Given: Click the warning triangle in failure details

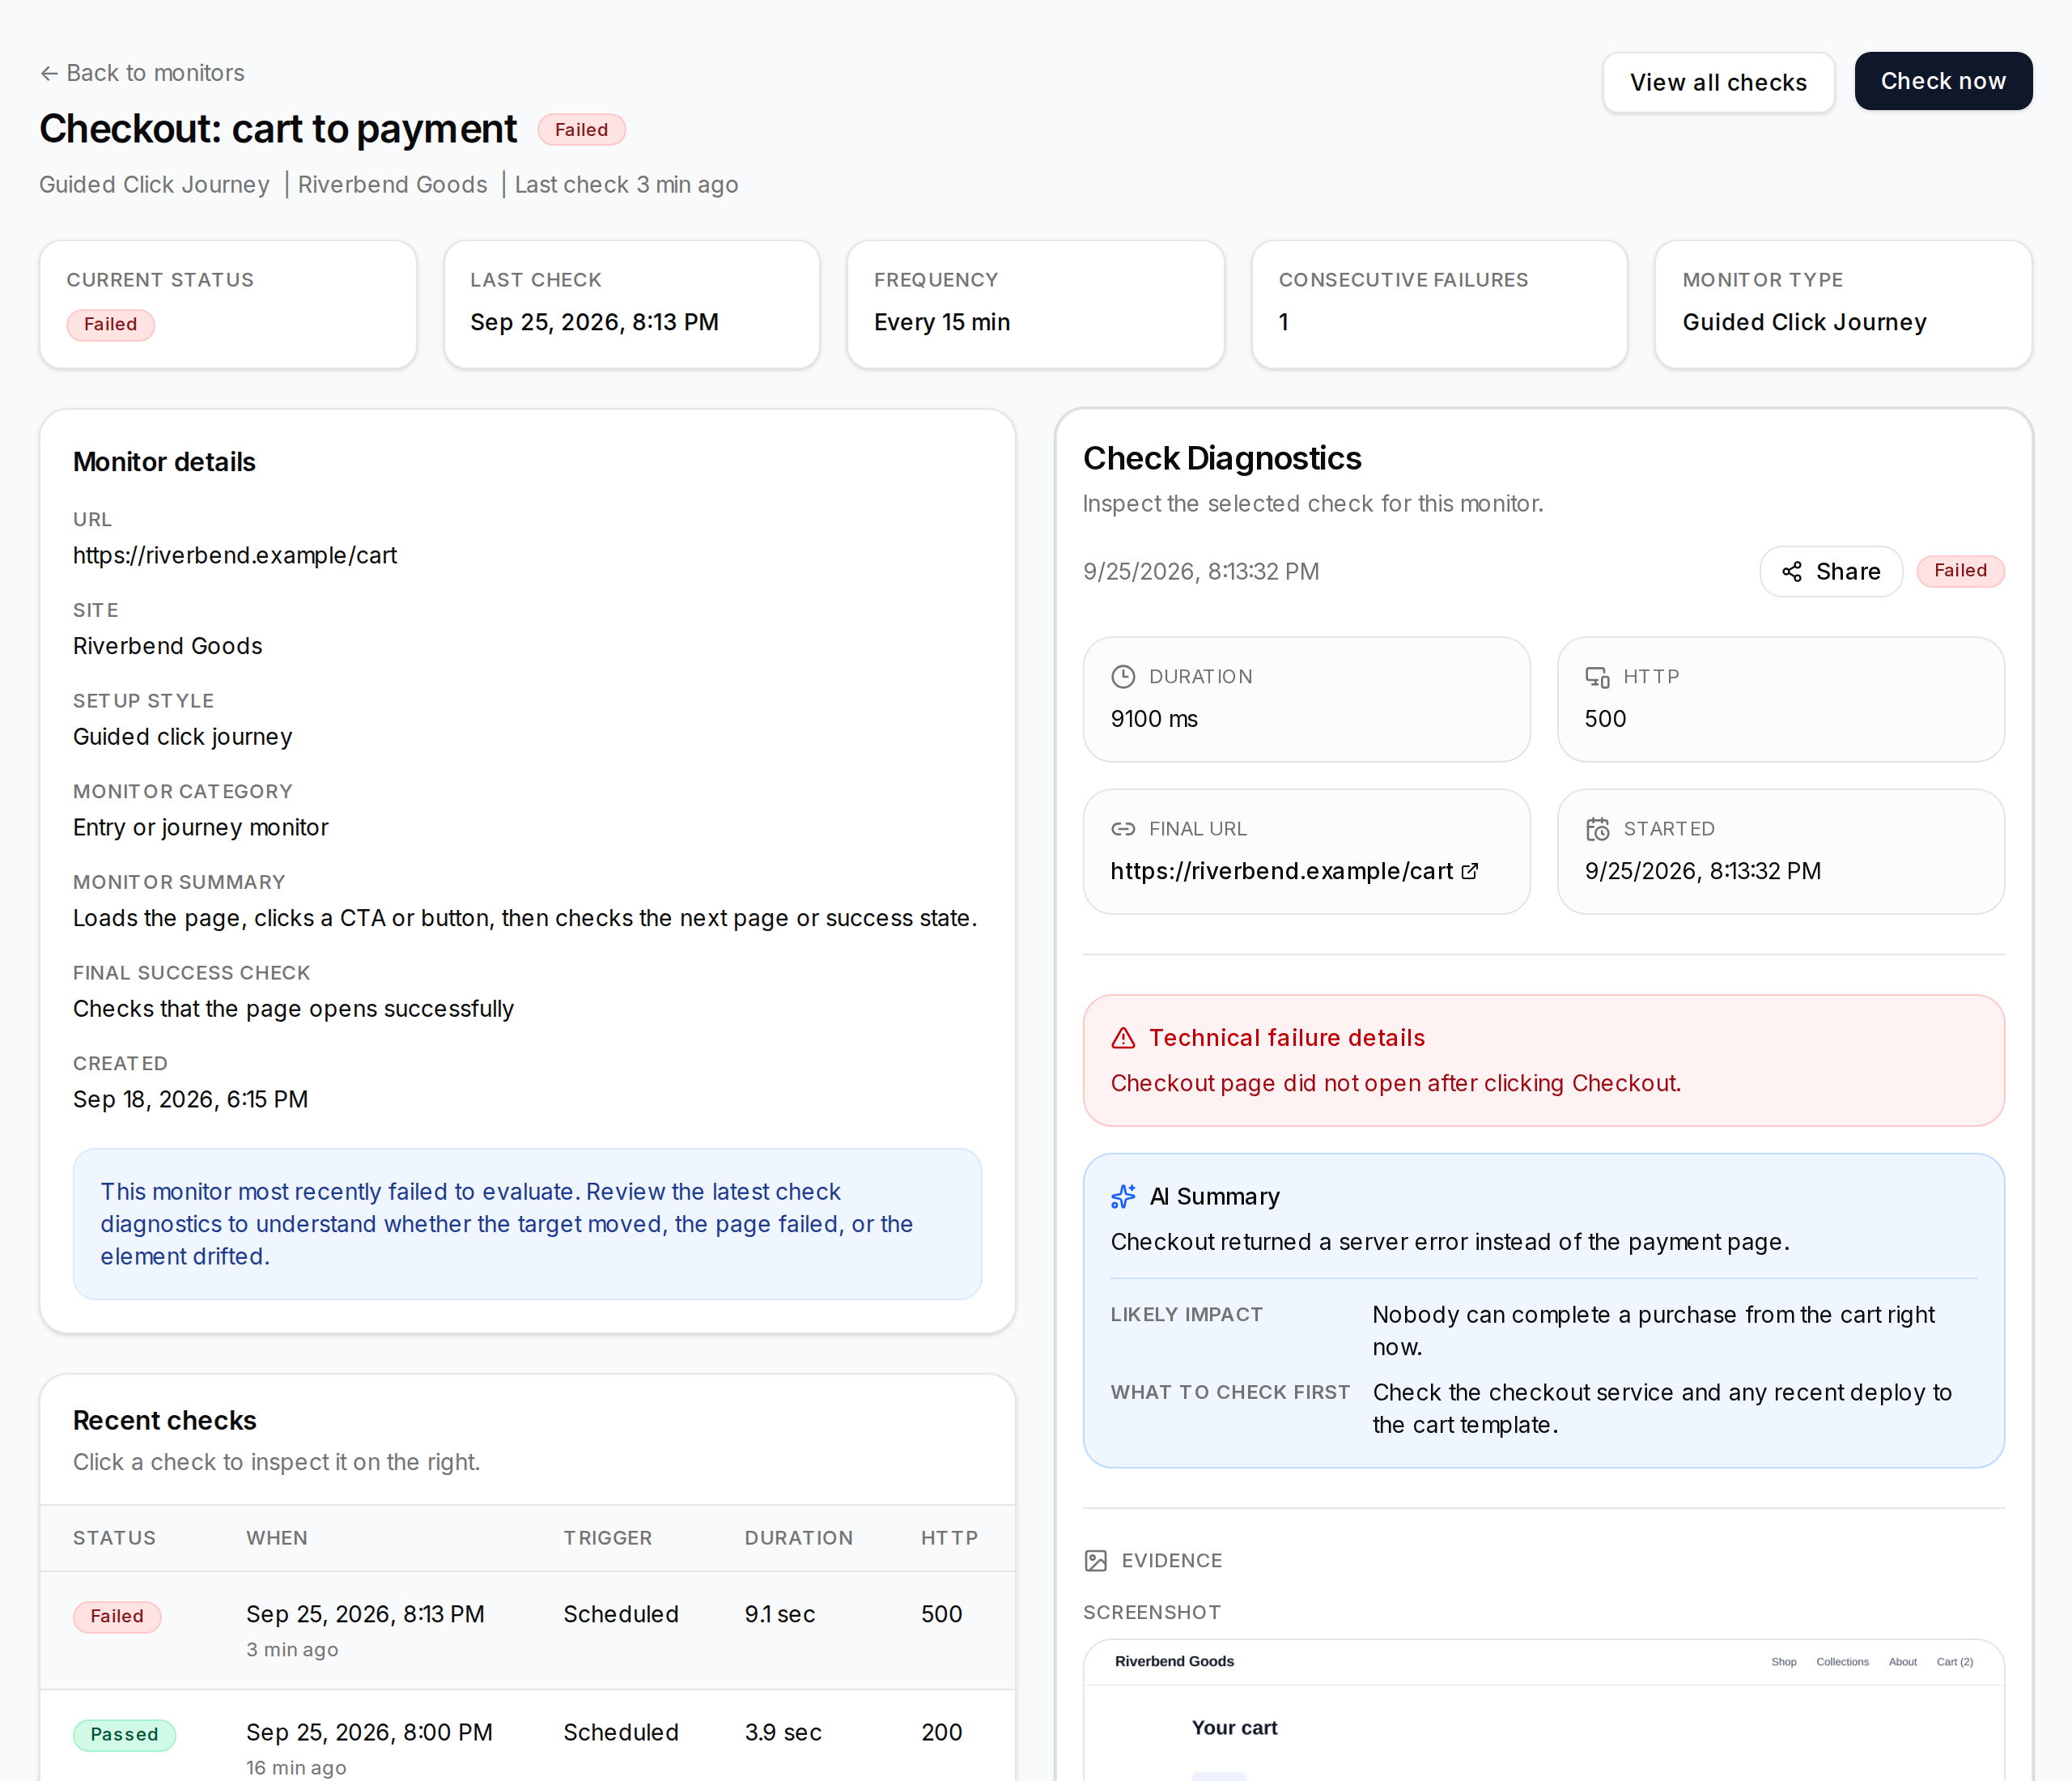Looking at the screenshot, I should point(1123,1038).
